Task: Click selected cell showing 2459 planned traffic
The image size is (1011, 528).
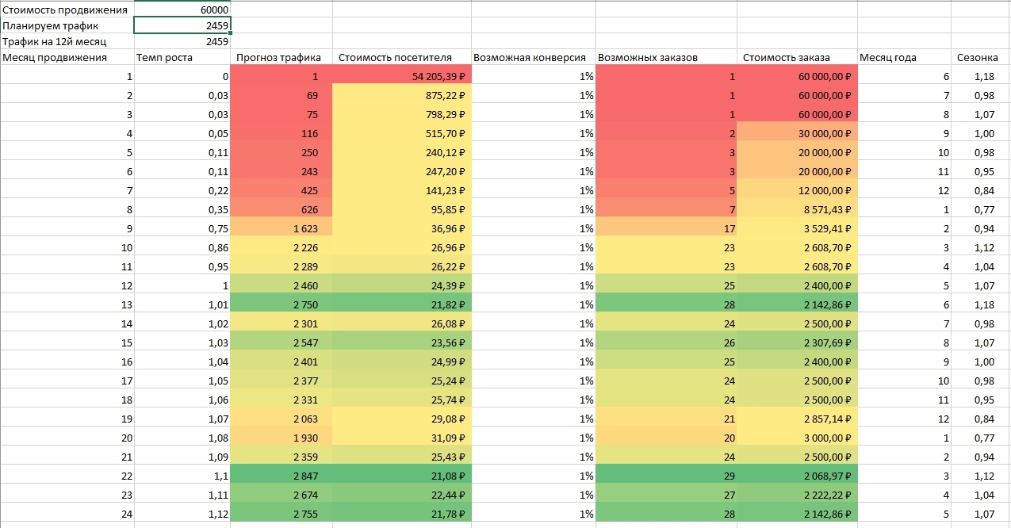Action: point(182,25)
